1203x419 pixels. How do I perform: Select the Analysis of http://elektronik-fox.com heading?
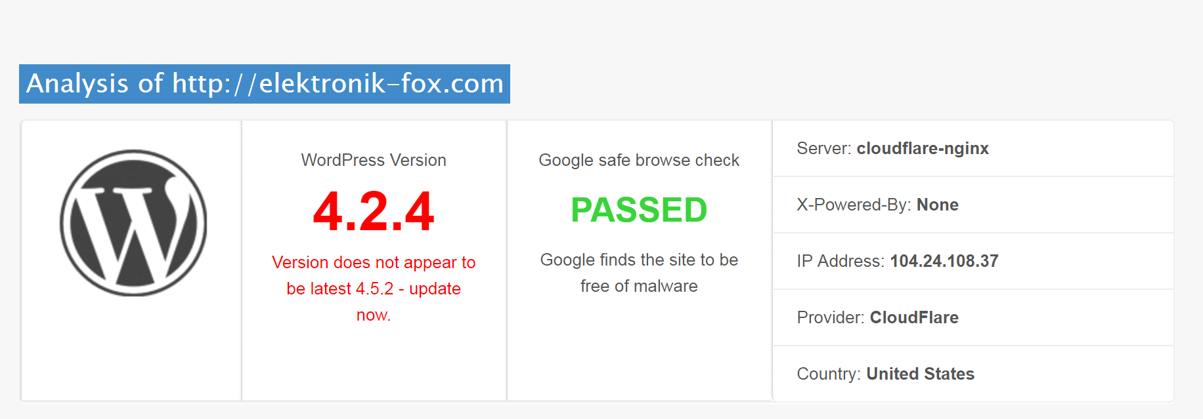click(265, 84)
